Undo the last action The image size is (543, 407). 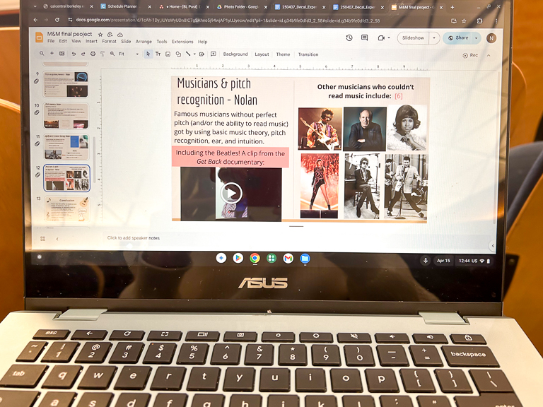(74, 54)
